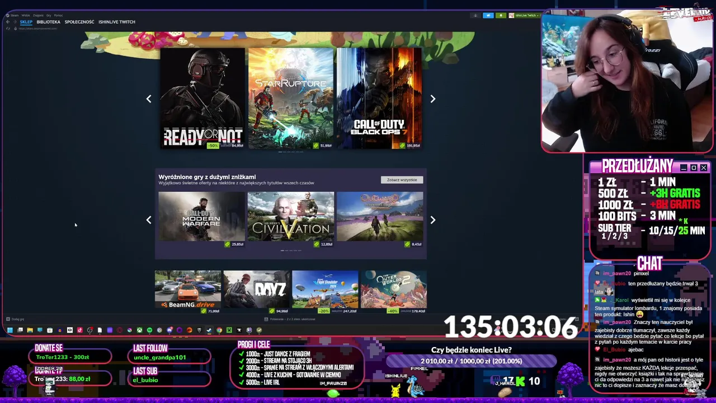
Task: Open Microsoft Store from the taskbar
Action: pyautogui.click(x=50, y=330)
